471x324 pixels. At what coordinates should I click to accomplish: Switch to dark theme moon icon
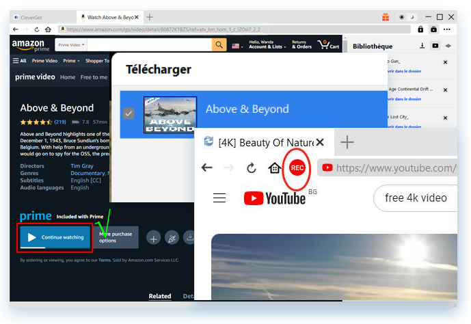pos(412,17)
